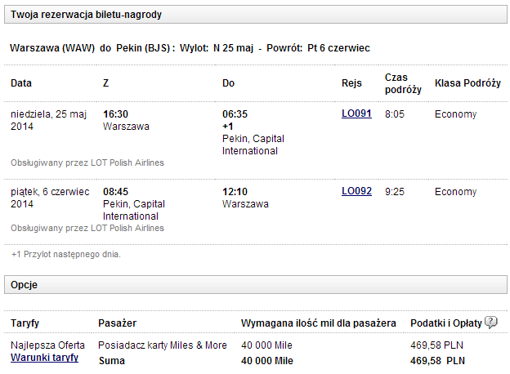Viewport: 510px width, 374px height.
Task: Click the Taryfy column header
Action: (x=26, y=323)
